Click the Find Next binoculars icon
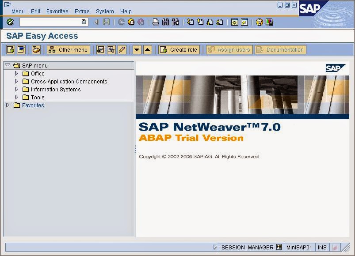Viewport: 355px width, 256px height. [176, 22]
